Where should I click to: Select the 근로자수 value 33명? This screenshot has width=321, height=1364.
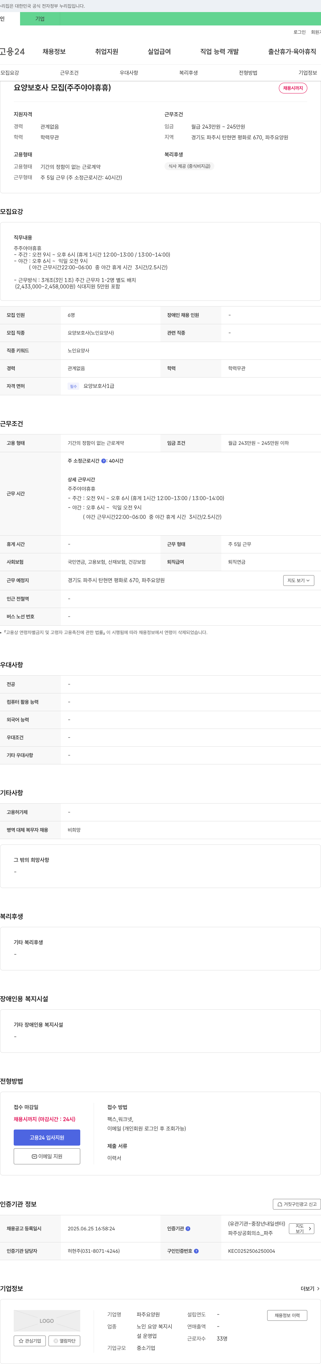222,1339
